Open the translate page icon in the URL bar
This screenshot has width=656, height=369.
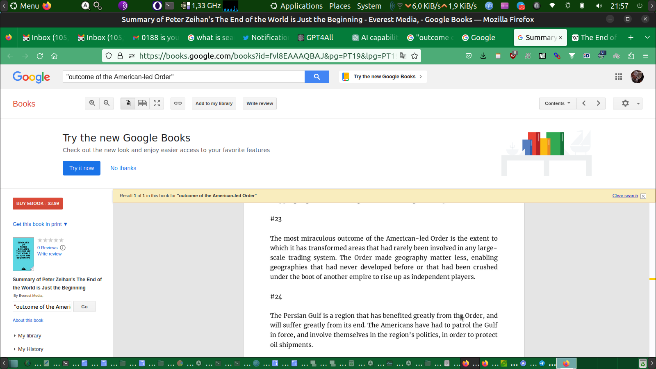click(x=403, y=56)
